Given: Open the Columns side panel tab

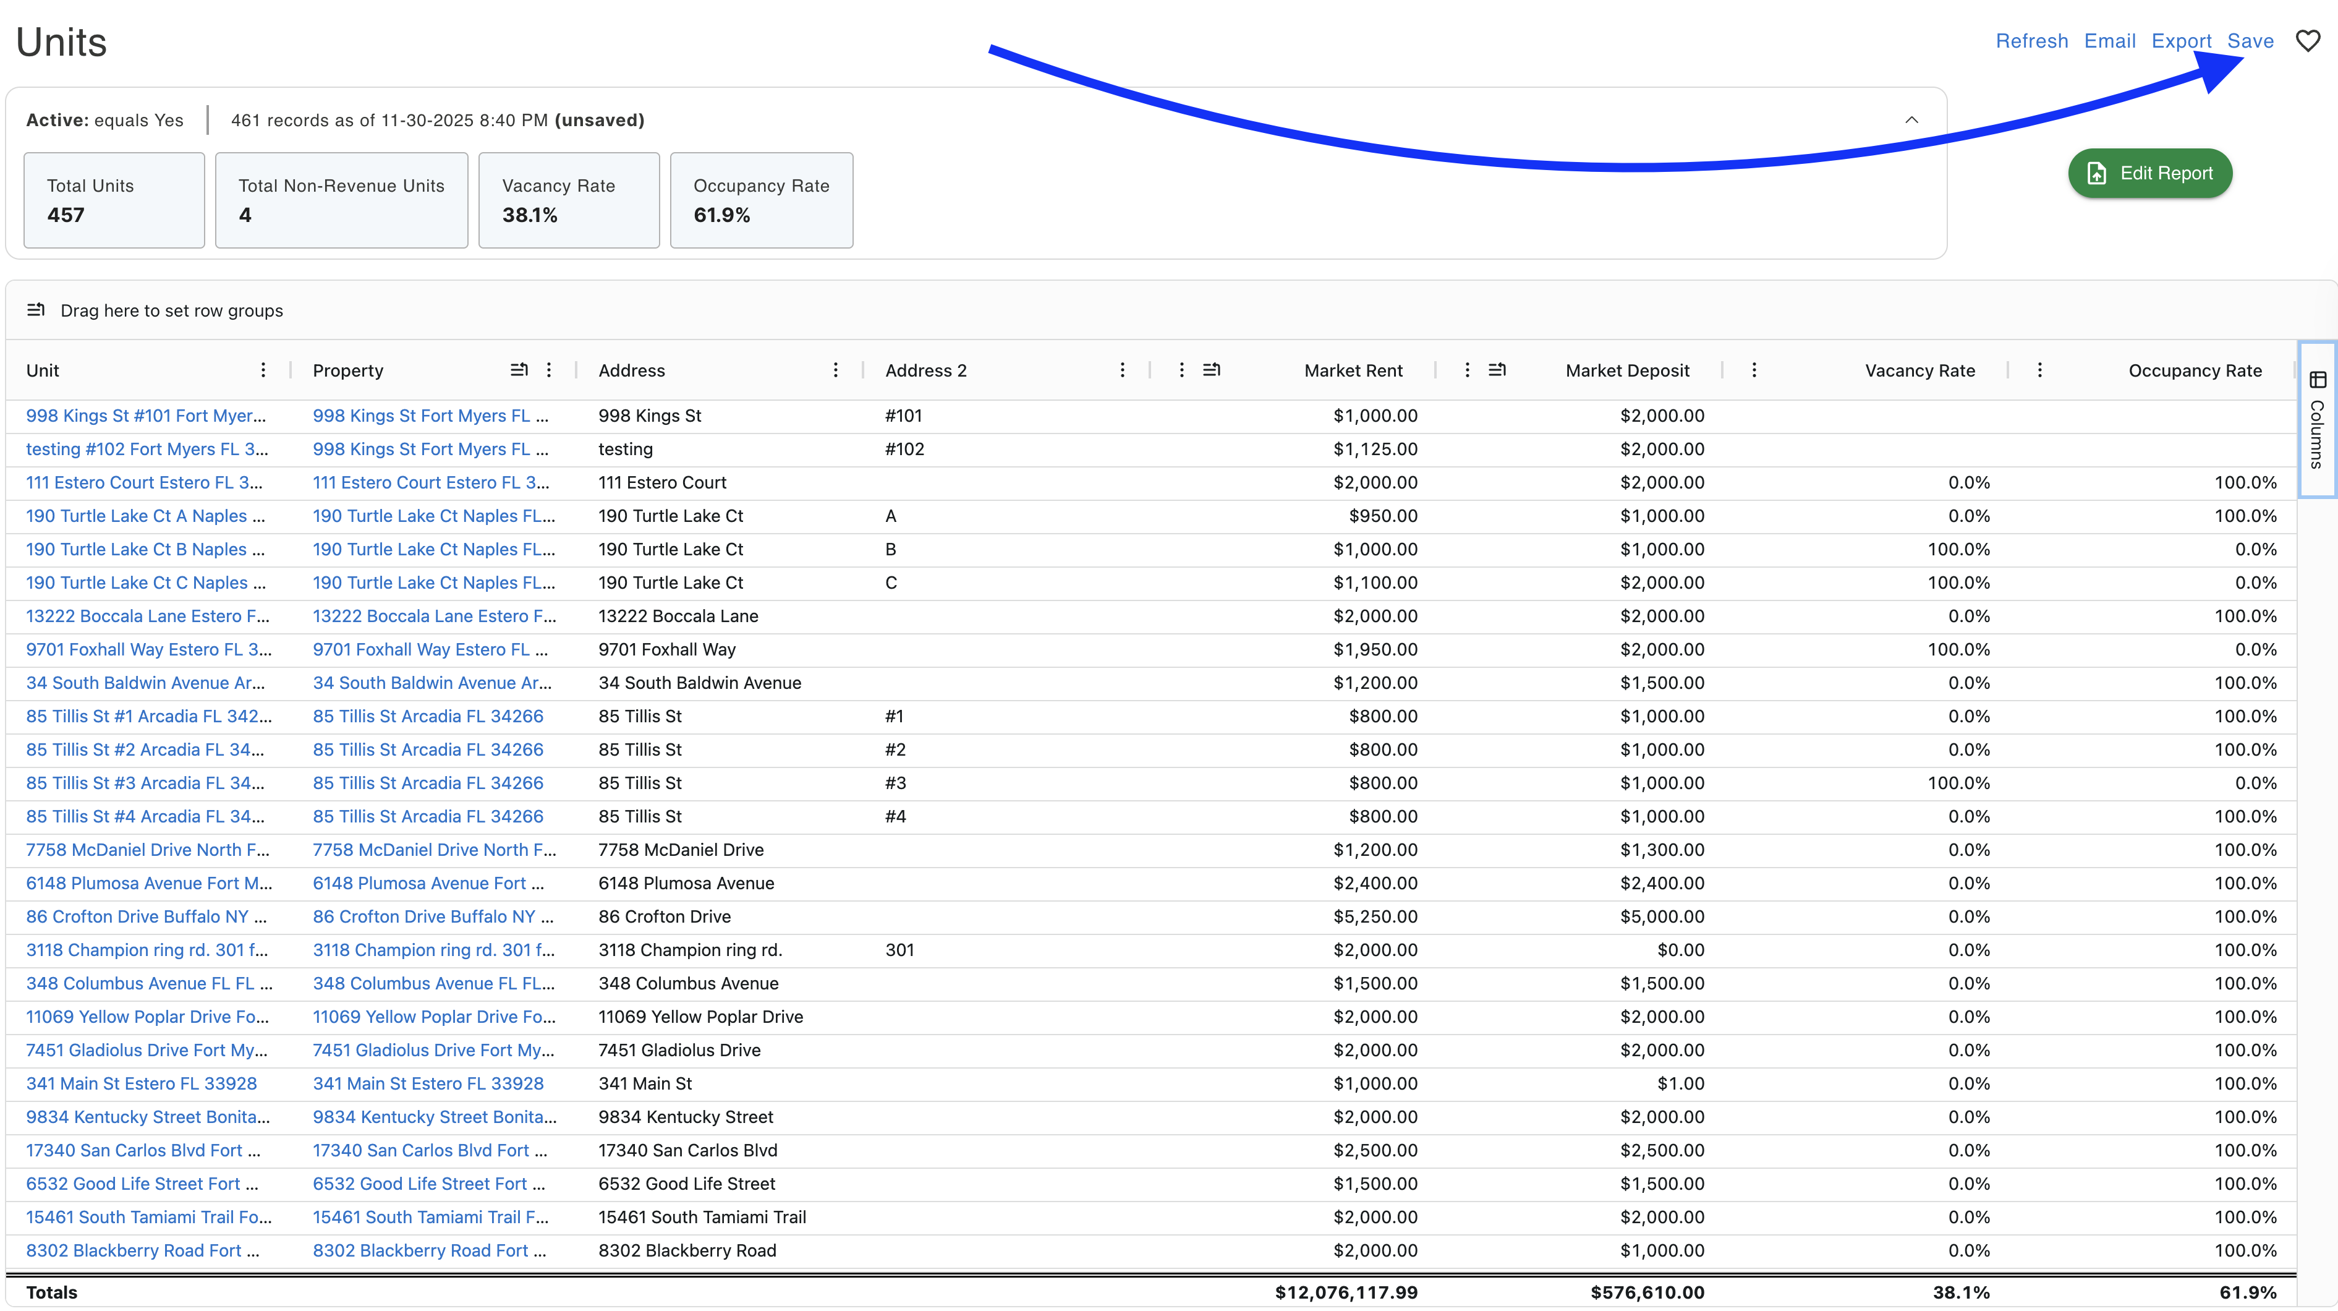Looking at the screenshot, I should pyautogui.click(x=2317, y=419).
